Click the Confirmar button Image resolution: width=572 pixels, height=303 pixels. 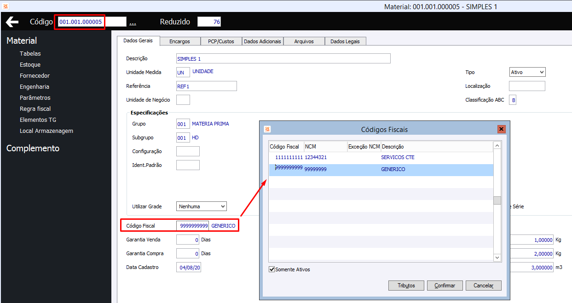pyautogui.click(x=445, y=286)
